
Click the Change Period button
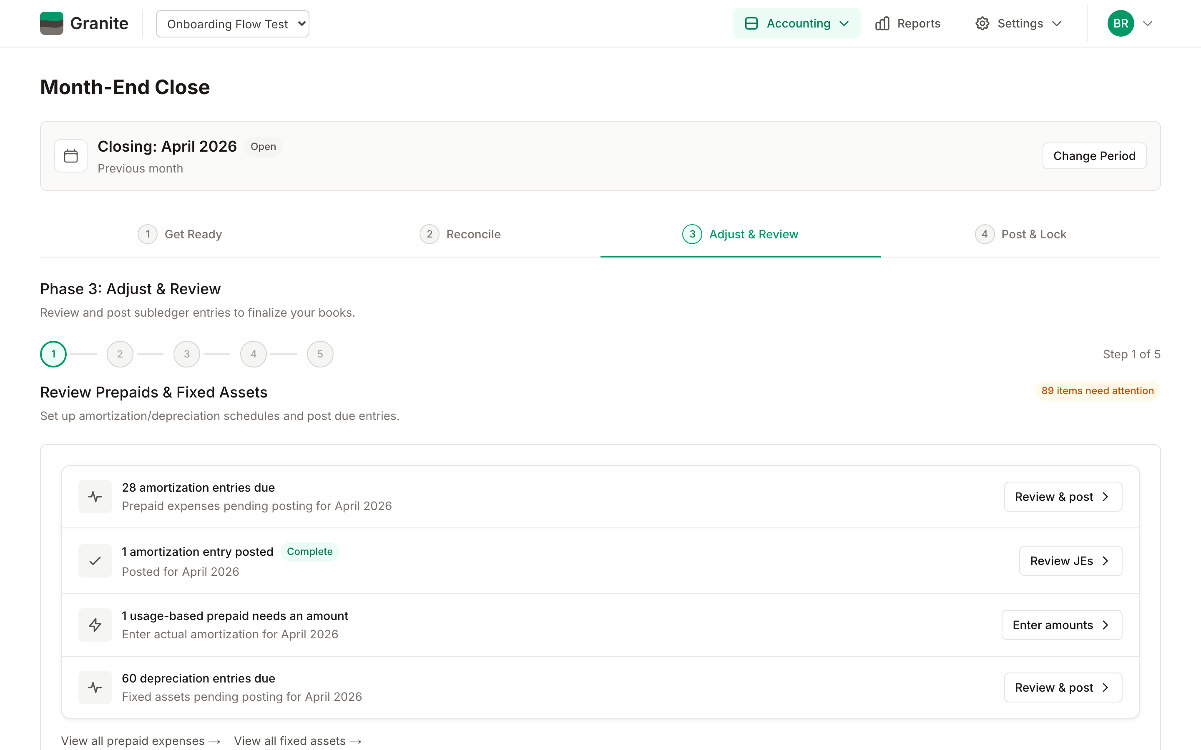coord(1094,156)
